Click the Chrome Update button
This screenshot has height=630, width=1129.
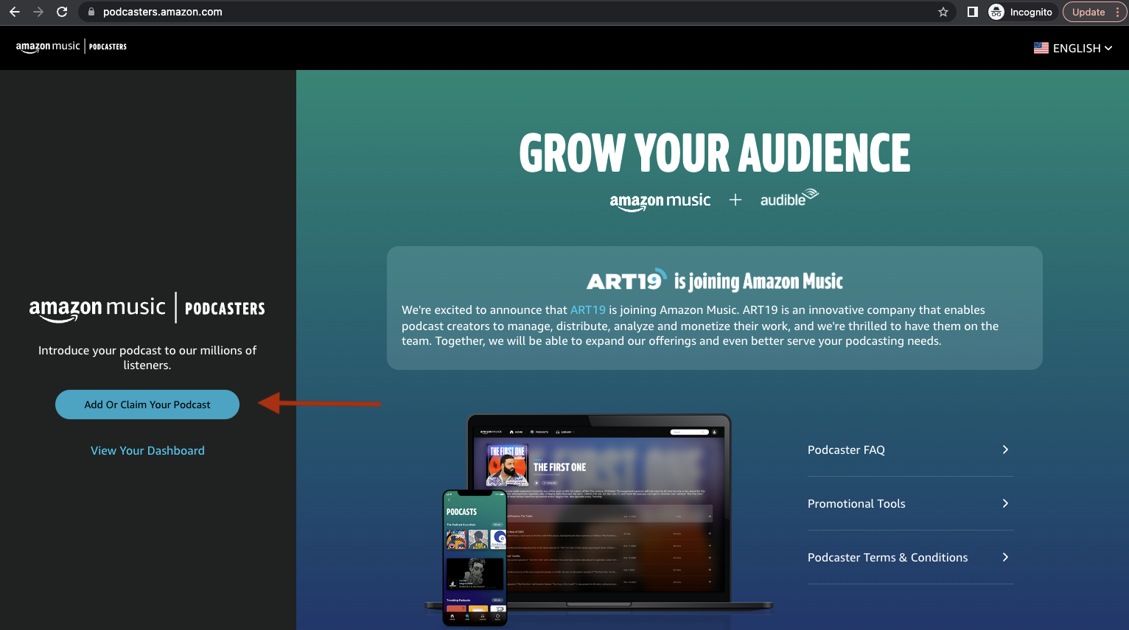click(x=1095, y=12)
